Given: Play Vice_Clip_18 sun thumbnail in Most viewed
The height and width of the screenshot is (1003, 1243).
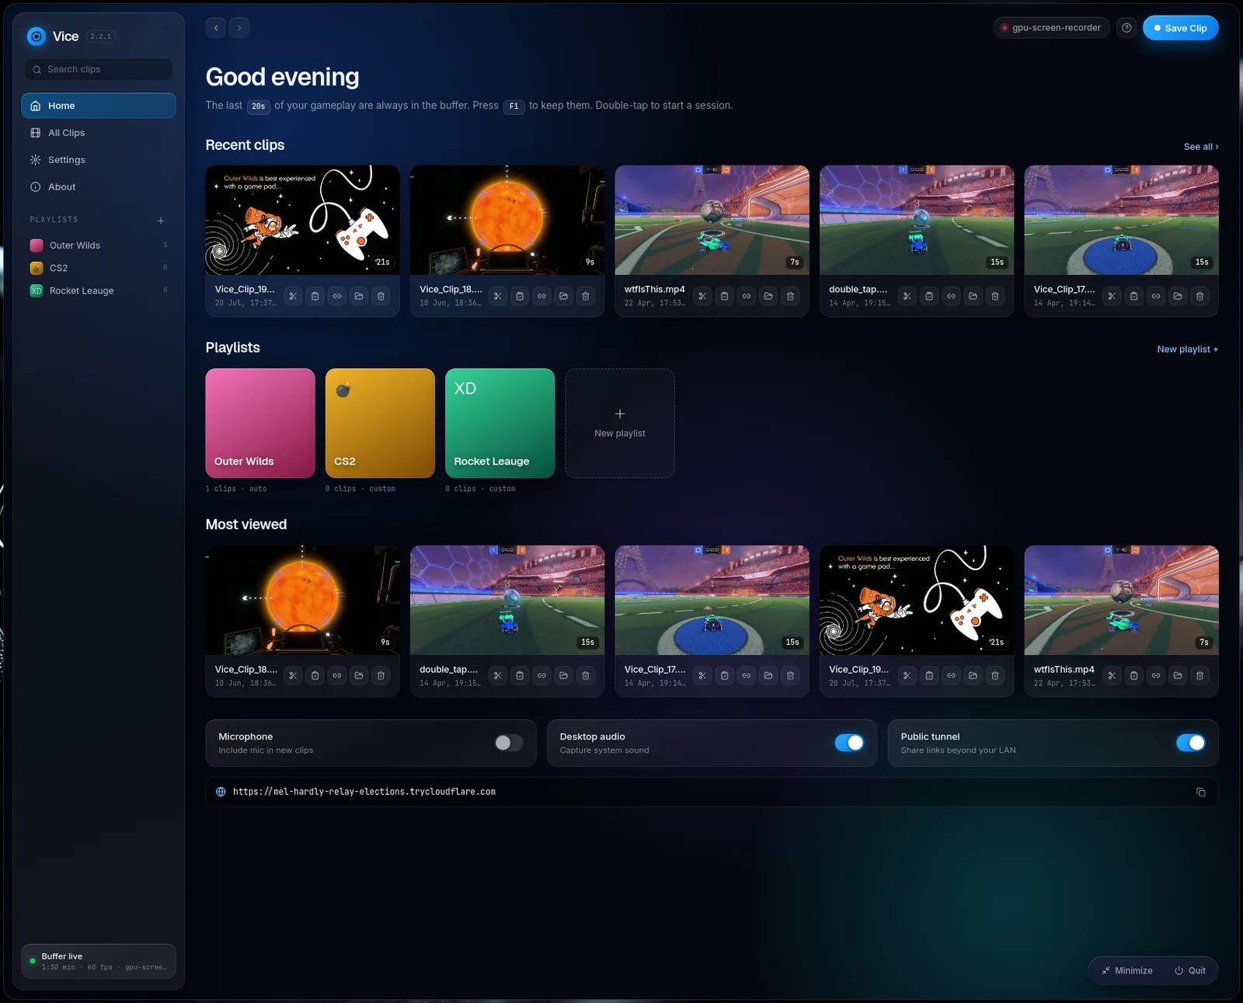Looking at the screenshot, I should tap(303, 600).
